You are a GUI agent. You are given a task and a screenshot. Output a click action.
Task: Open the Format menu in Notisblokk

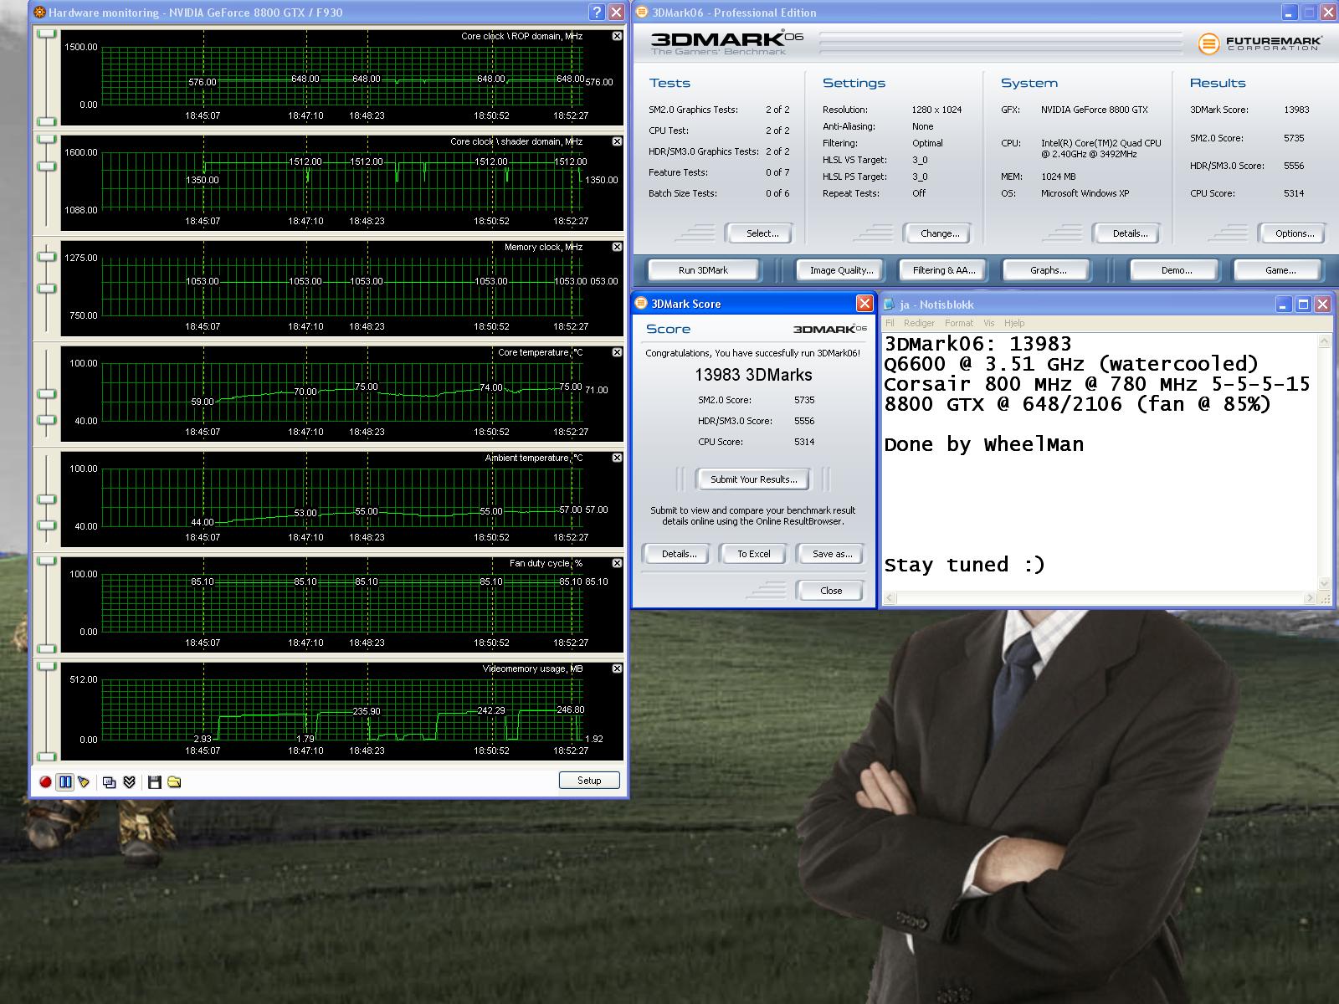[x=959, y=323]
